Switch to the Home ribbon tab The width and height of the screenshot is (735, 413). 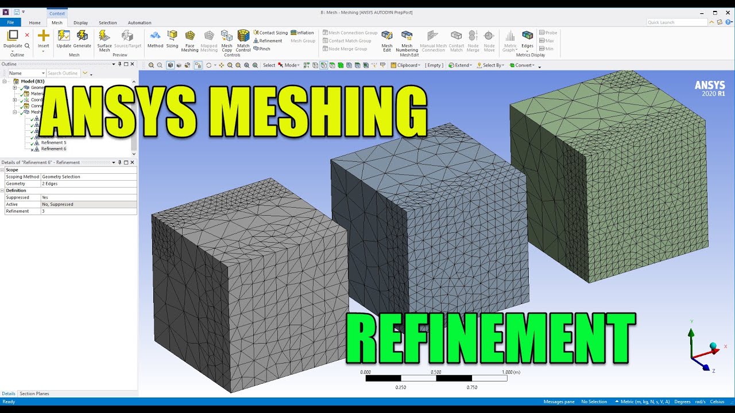(35, 23)
